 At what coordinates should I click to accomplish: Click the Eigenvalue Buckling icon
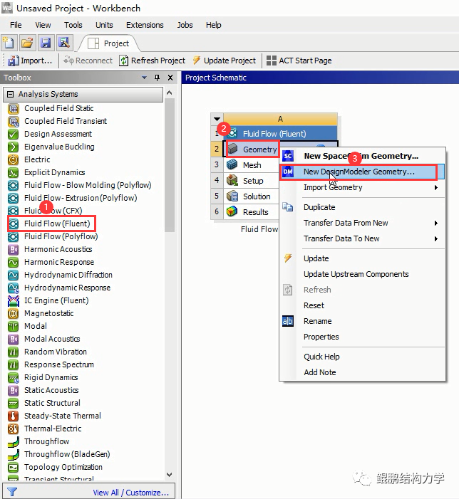click(13, 147)
